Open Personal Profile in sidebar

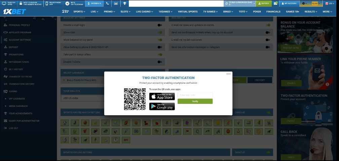tap(19, 25)
